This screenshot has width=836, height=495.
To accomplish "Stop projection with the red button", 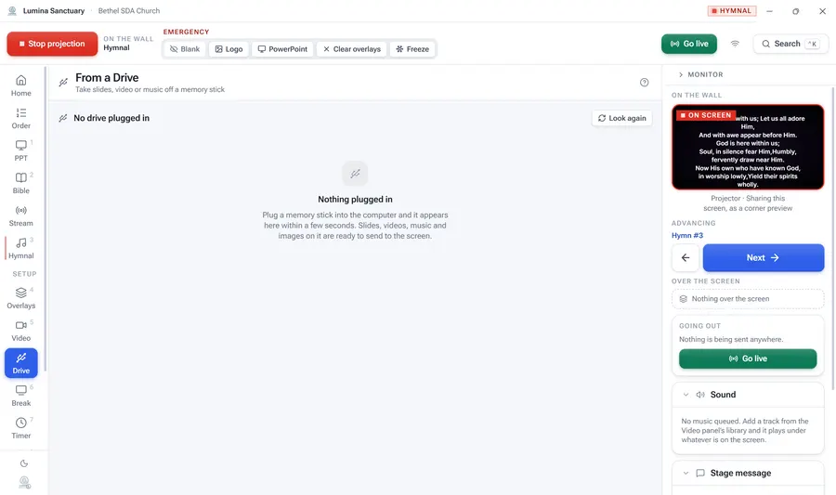I will 52,44.
